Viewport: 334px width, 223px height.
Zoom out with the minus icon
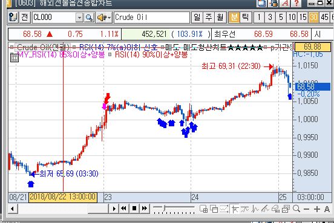click(307, 209)
